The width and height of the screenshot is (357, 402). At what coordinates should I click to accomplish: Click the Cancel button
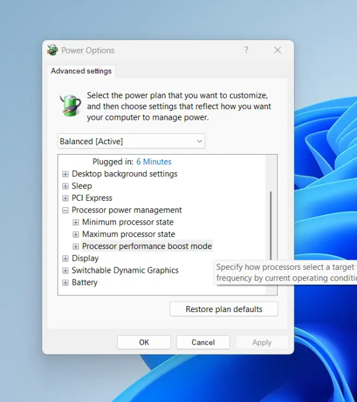203,342
